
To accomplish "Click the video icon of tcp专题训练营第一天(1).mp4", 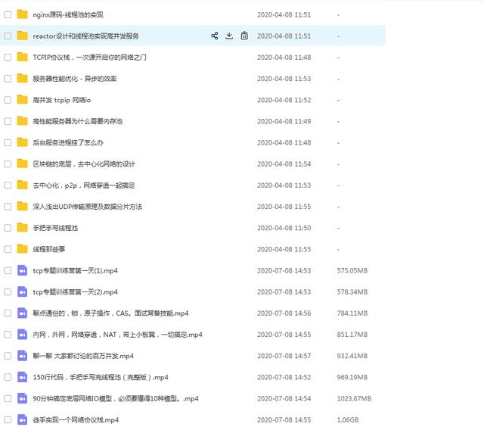I will 22,270.
